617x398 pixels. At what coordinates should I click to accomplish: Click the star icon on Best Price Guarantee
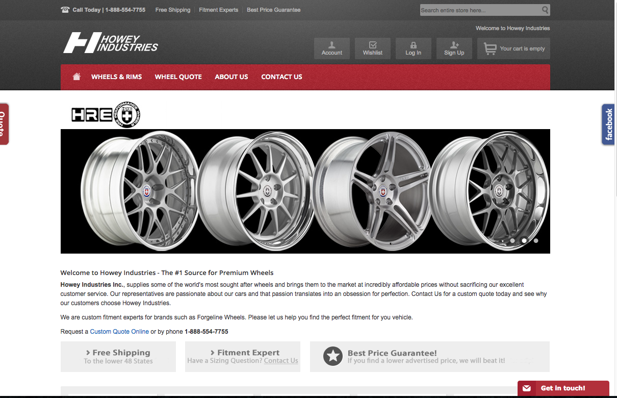pyautogui.click(x=333, y=356)
